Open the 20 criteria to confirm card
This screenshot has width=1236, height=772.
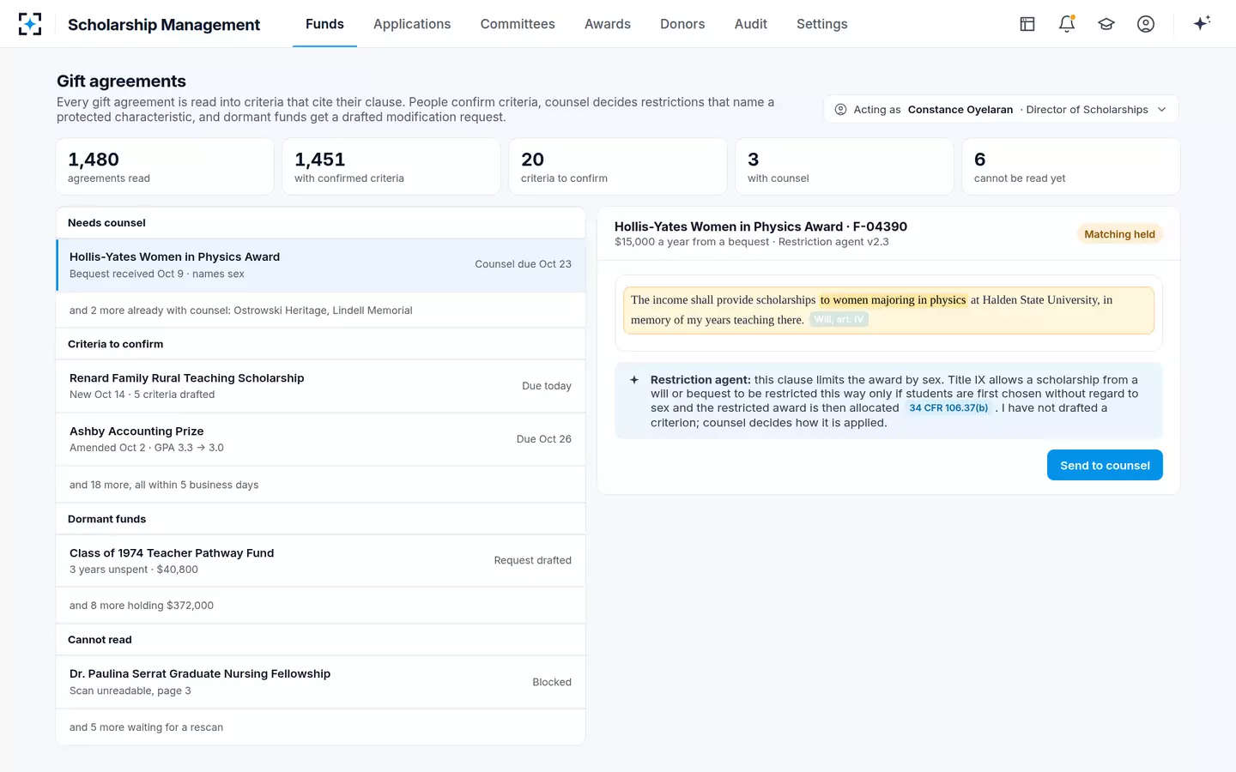click(x=618, y=166)
